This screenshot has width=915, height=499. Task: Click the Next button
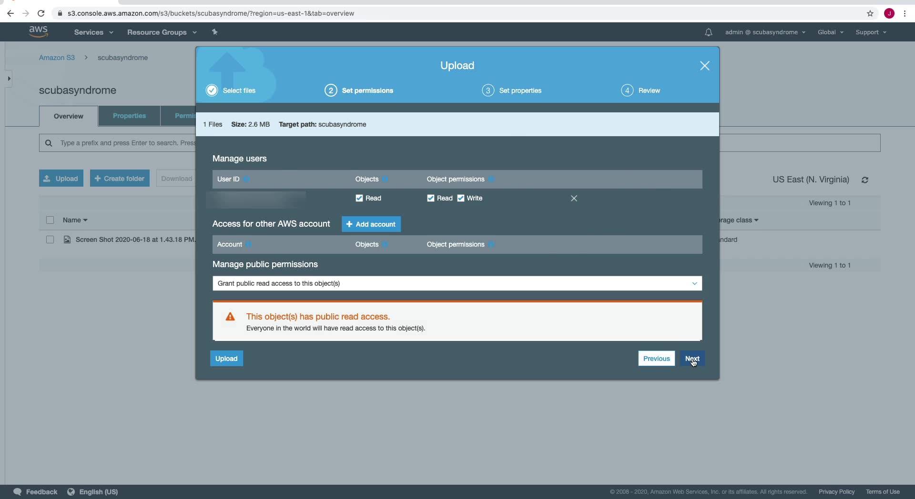click(692, 359)
